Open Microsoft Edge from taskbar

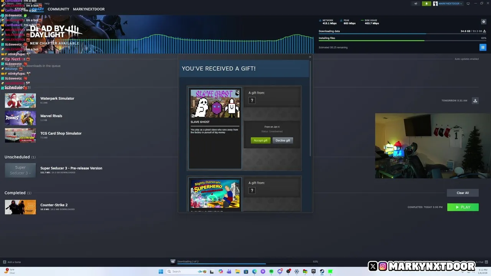254,271
